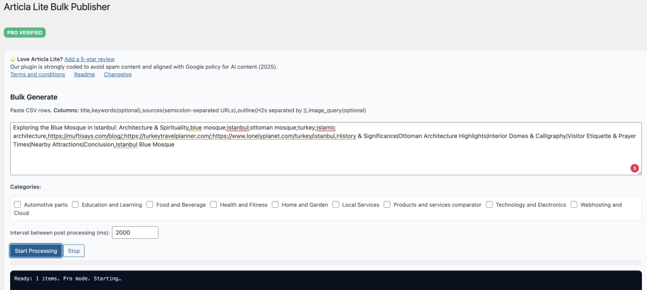The width and height of the screenshot is (647, 290).
Task: Tick the Webhosting and Cloud checkbox
Action: click(x=574, y=204)
